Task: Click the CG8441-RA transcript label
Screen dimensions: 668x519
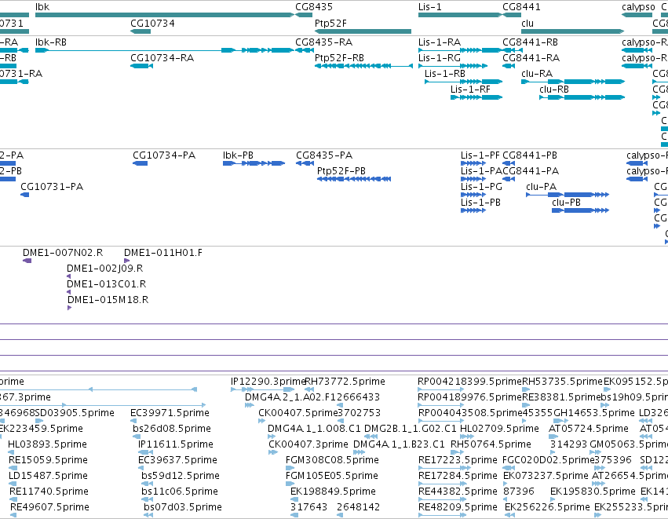Action: pos(531,58)
